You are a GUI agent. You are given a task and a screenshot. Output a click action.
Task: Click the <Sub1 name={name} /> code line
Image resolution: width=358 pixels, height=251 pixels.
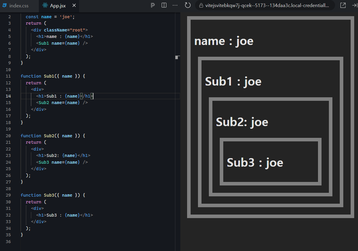point(62,43)
